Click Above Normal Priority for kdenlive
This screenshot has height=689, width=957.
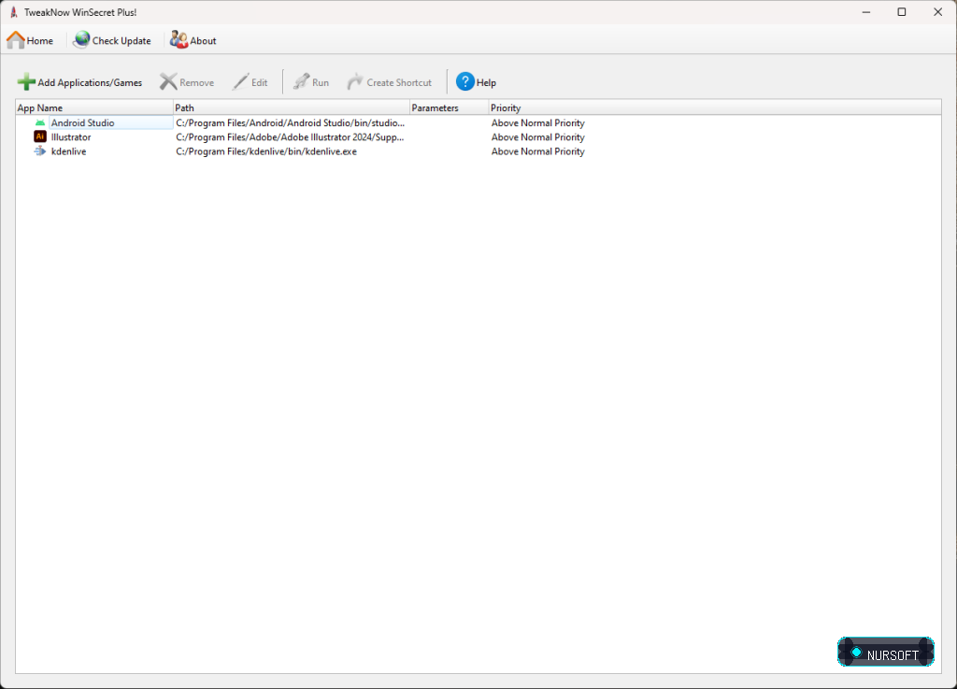click(x=537, y=151)
